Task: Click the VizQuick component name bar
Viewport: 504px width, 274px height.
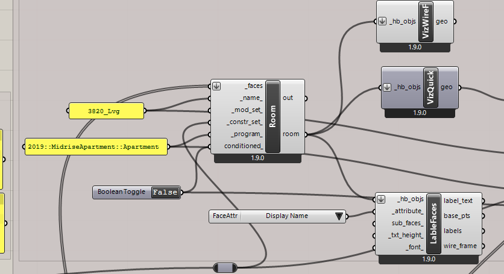Action: (x=430, y=87)
